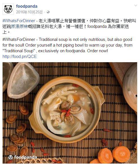Open the http://food.pn/QCE link
This screenshot has width=140, height=165.
pyautogui.click(x=20, y=57)
